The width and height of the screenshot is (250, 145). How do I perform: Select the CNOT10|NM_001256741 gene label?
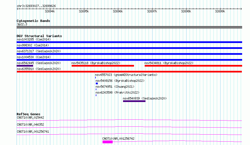(33, 132)
